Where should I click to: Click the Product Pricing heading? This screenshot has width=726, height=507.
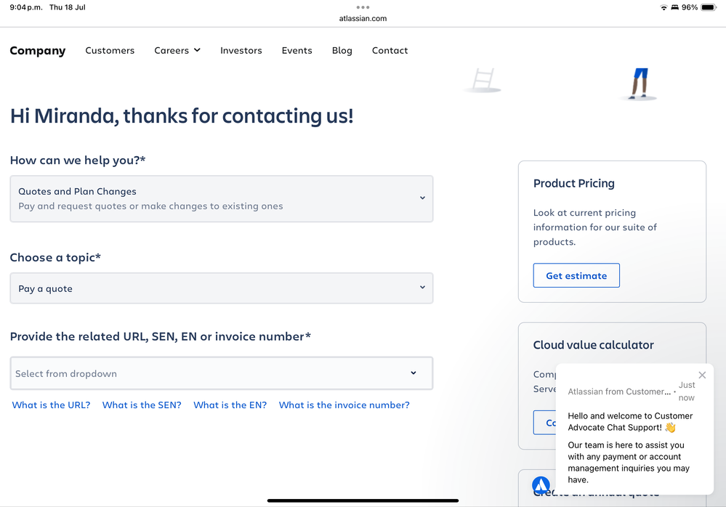pos(573,183)
